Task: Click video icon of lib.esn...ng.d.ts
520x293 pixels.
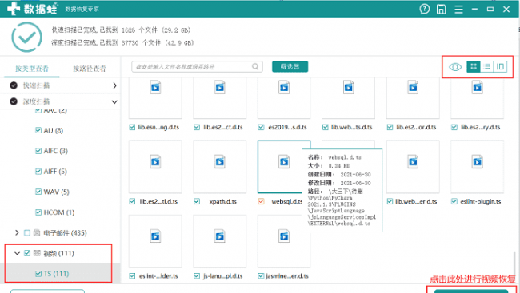Action: [x=155, y=87]
